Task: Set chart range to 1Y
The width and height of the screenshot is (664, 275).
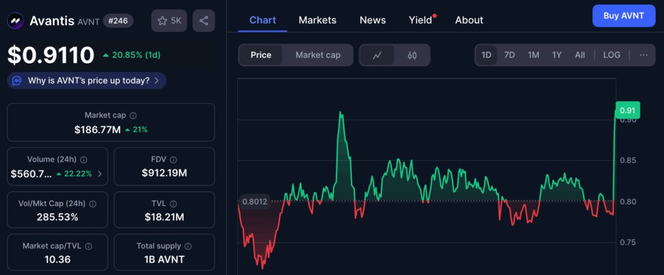Action: tap(556, 55)
